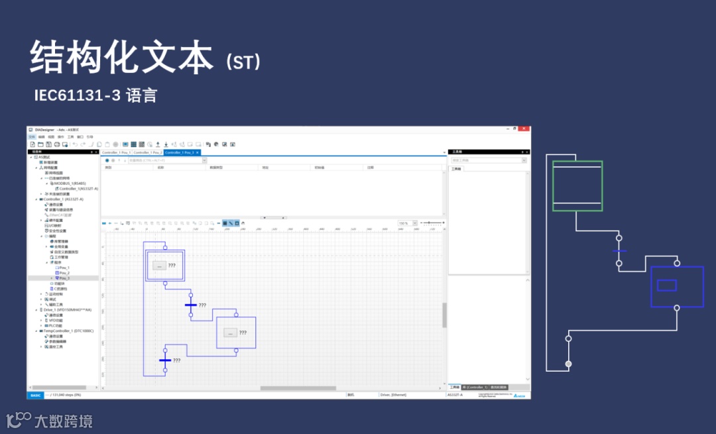Viewport: 716px width, 434px height.
Task: Click the Save toolbar icon
Action: [49, 144]
